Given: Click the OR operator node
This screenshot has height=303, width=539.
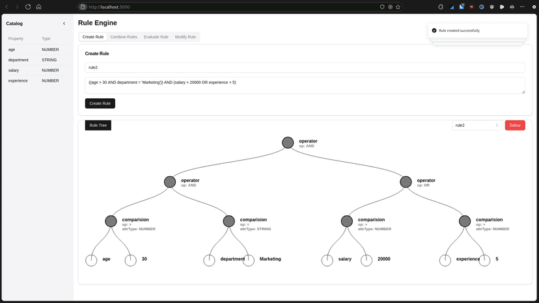Looking at the screenshot, I should tap(406, 181).
